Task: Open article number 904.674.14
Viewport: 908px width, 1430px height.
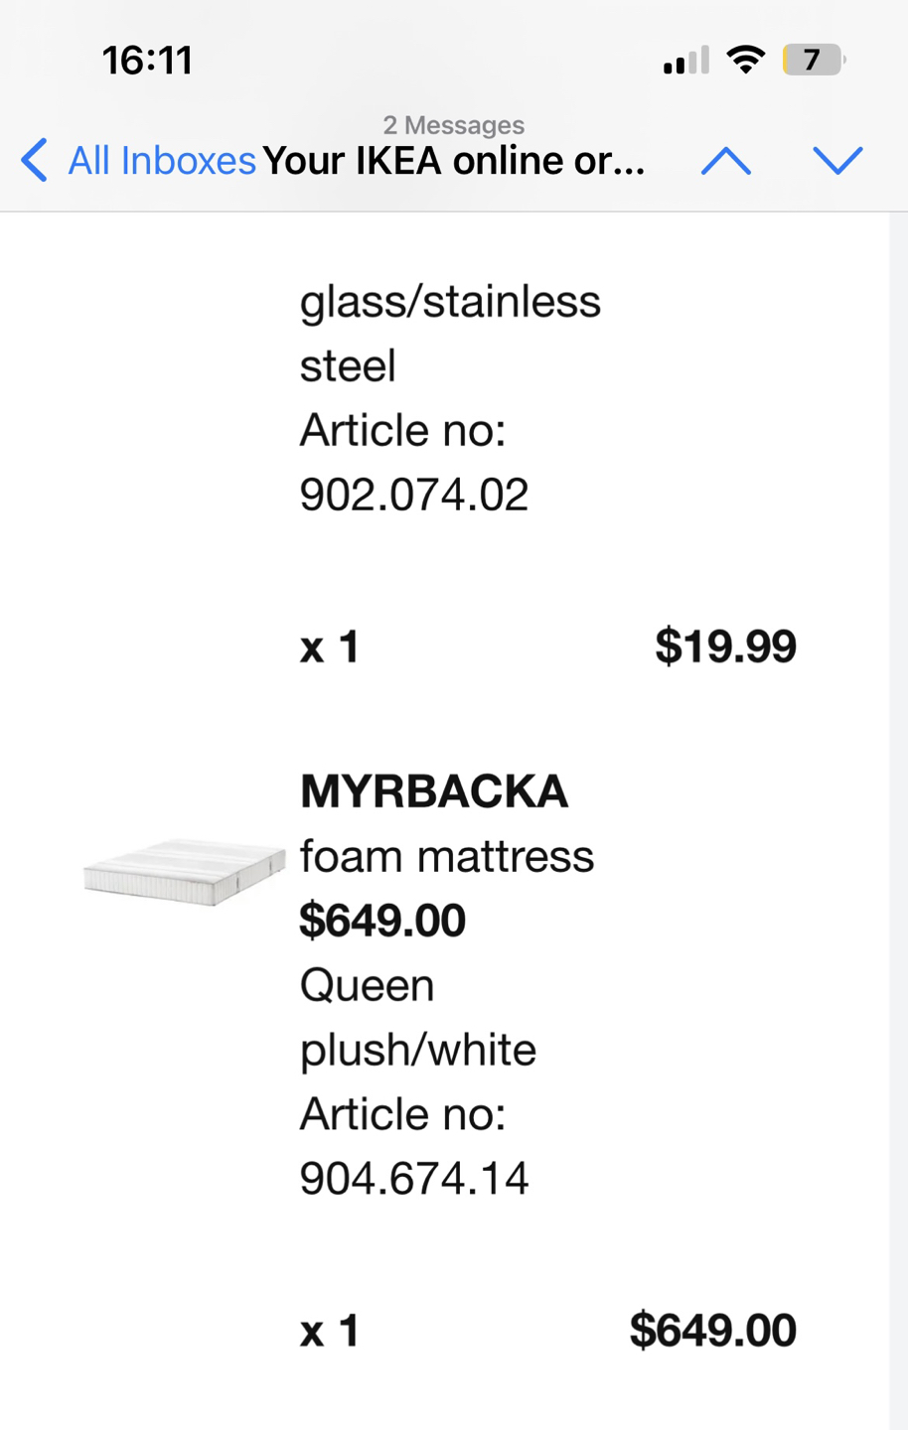Action: click(414, 1180)
